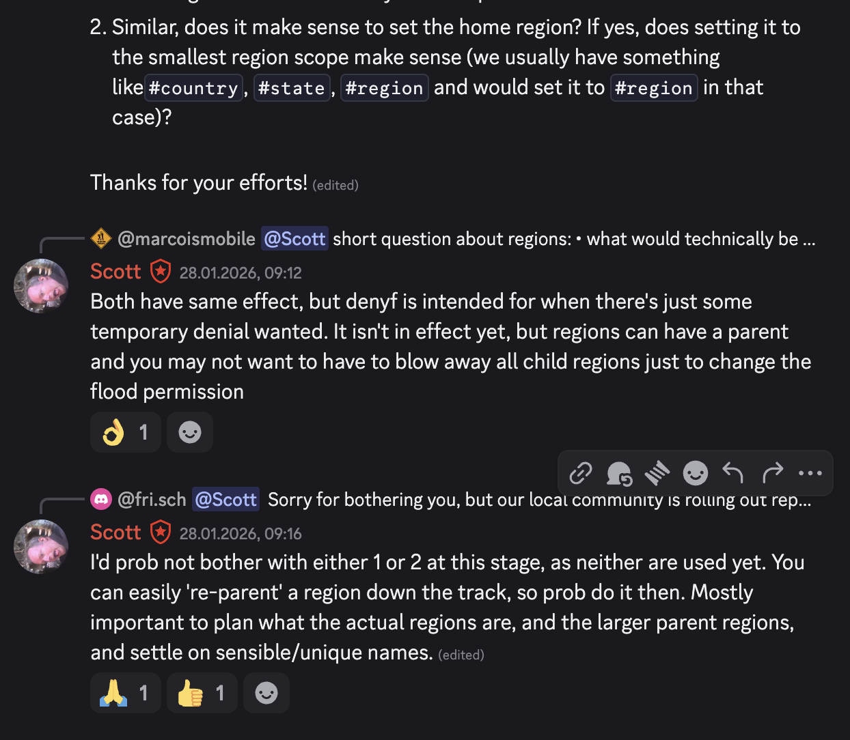Create a thread using the spool icon
This screenshot has width=850, height=740.
pos(657,472)
